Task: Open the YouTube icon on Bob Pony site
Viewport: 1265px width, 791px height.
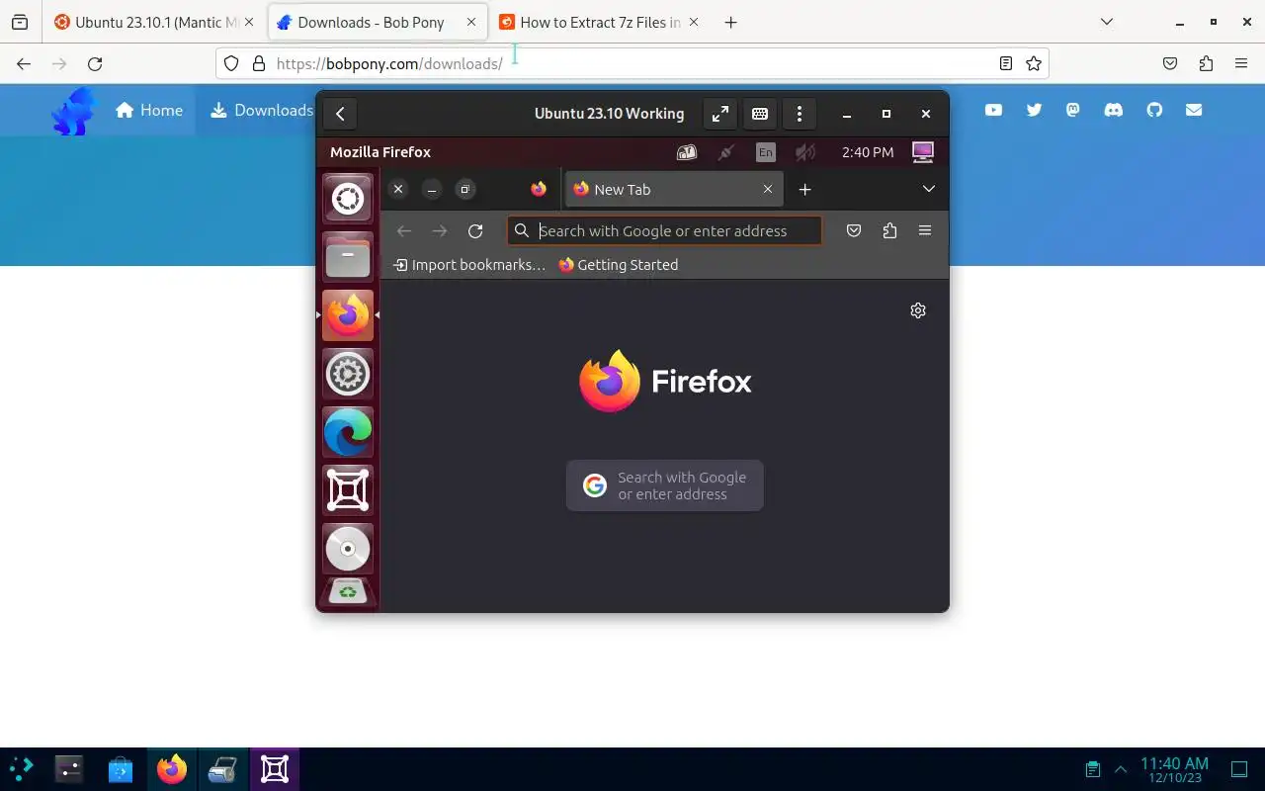Action: (x=993, y=111)
